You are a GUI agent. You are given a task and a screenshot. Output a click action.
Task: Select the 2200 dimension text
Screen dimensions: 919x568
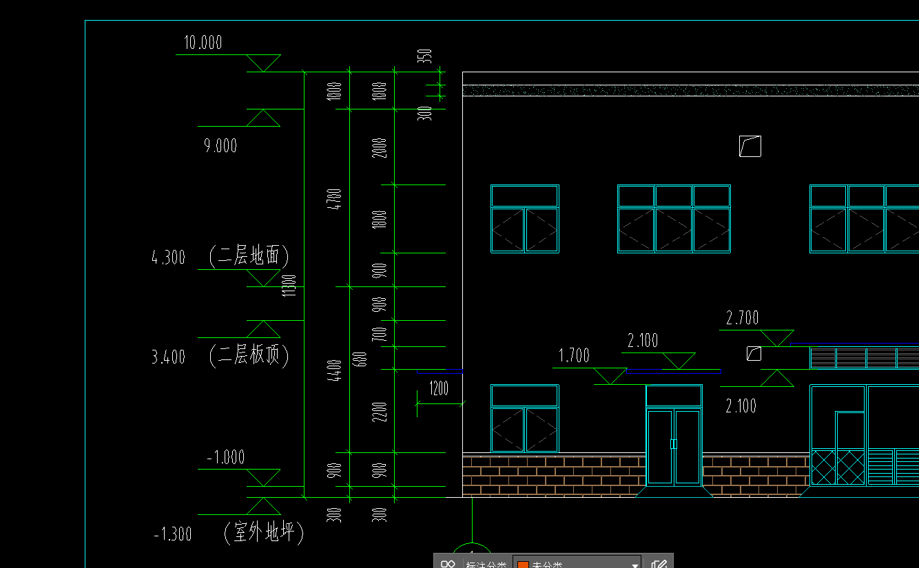(x=380, y=412)
